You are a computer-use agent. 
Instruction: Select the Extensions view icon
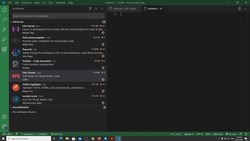pyautogui.click(x=4, y=49)
